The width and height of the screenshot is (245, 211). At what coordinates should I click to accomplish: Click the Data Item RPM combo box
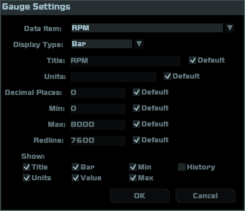147,28
